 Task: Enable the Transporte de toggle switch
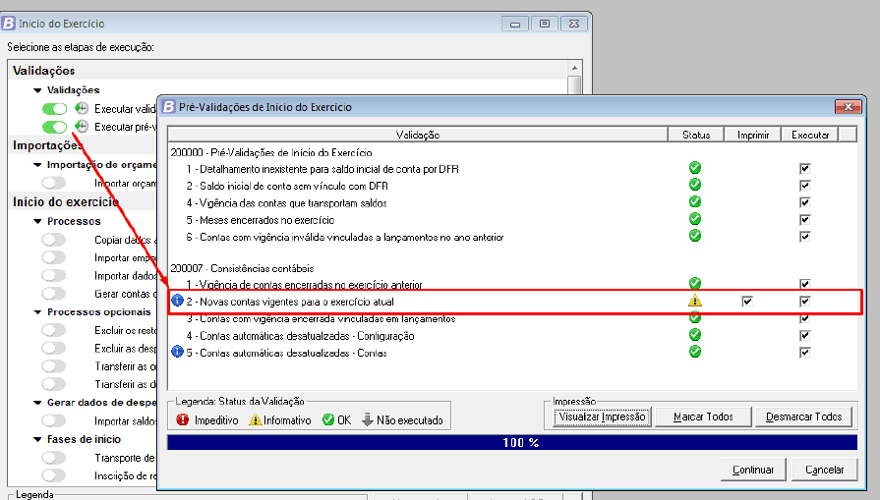[54, 458]
